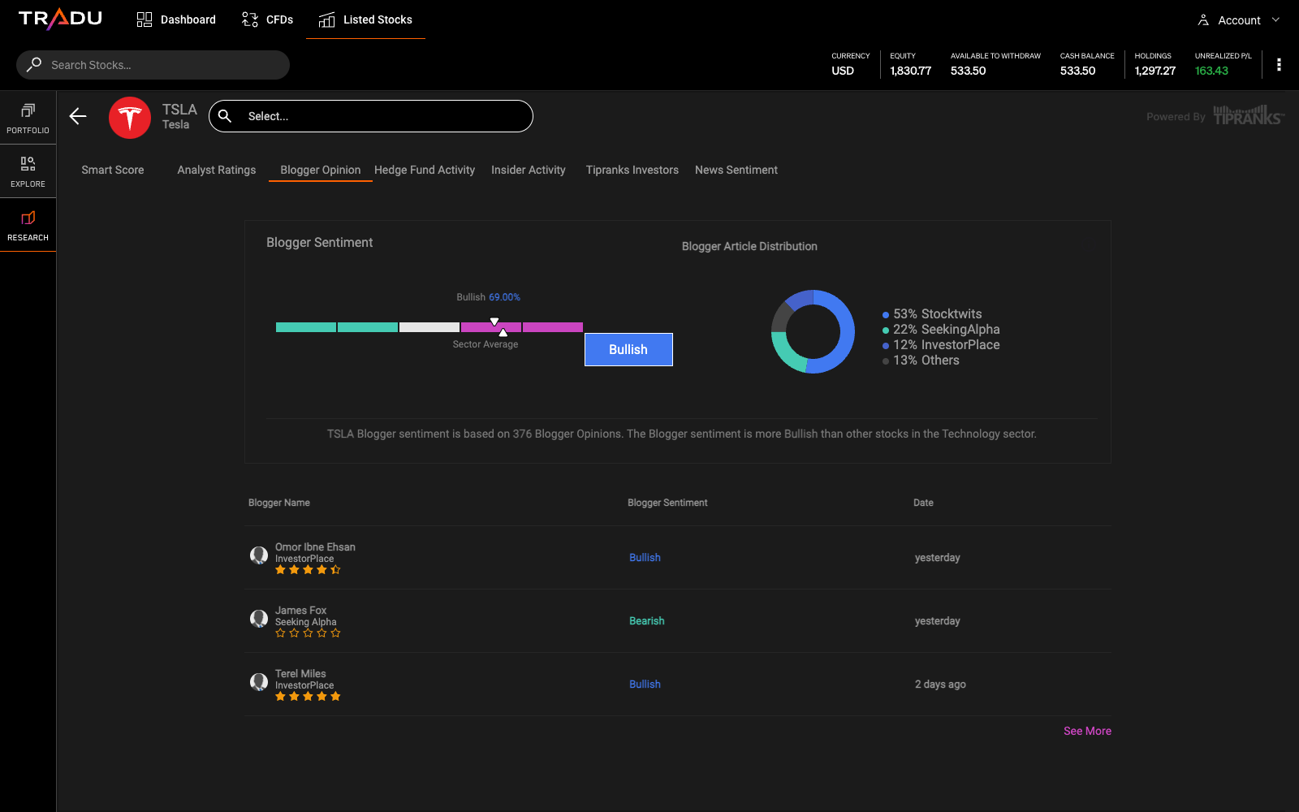Click the Blogger Sentiment column header
Image resolution: width=1299 pixels, height=812 pixels.
point(667,503)
